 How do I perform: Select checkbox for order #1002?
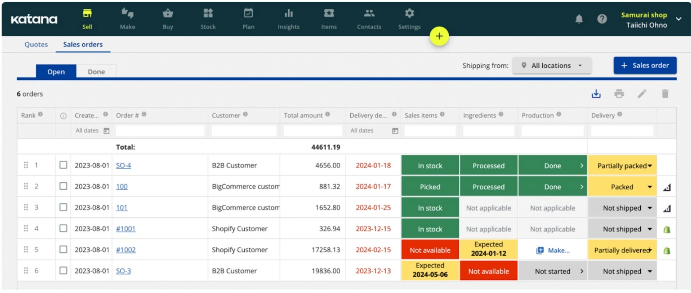tap(63, 249)
